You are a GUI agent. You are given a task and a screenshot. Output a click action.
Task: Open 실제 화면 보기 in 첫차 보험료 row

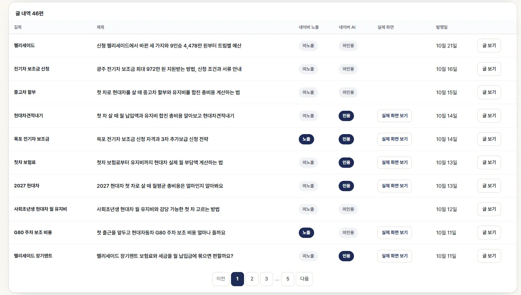pyautogui.click(x=395, y=162)
